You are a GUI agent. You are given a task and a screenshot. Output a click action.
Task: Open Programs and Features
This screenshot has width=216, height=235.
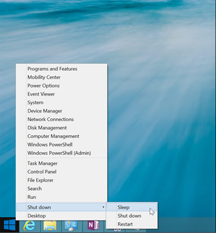(62, 69)
